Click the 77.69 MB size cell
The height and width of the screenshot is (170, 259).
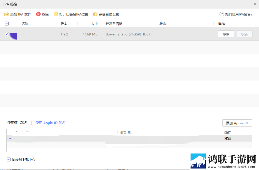click(x=90, y=34)
